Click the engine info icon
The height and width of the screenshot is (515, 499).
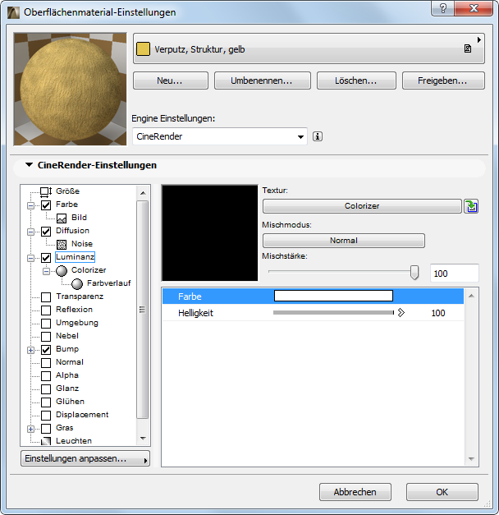318,136
